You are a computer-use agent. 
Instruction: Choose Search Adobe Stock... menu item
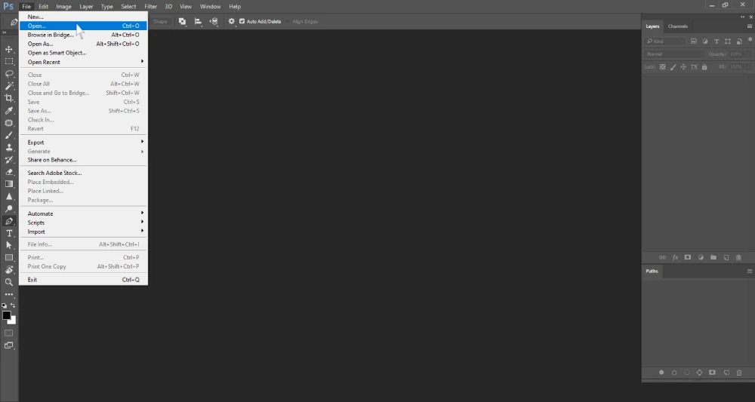(x=83, y=173)
